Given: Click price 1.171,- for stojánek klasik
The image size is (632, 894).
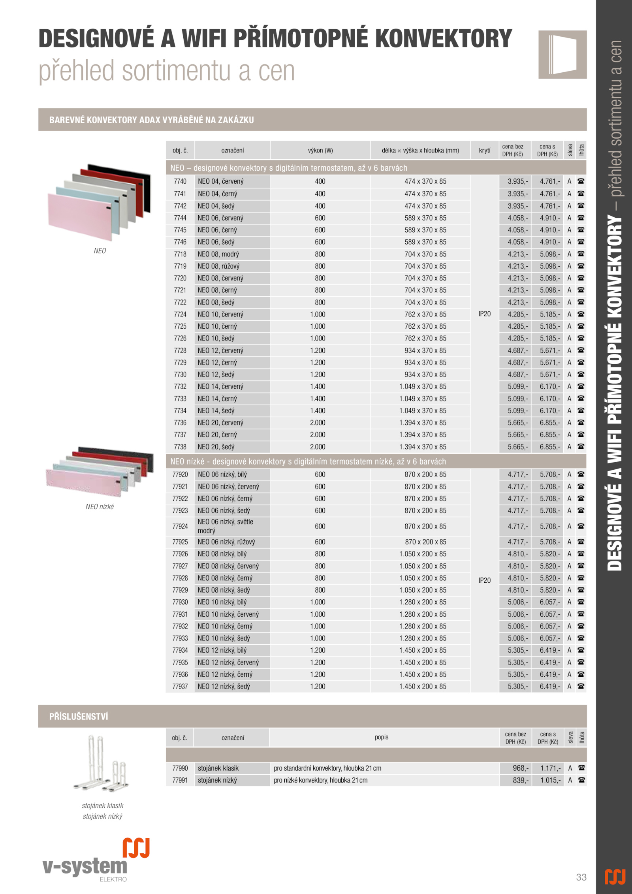Looking at the screenshot, I should pos(551,768).
